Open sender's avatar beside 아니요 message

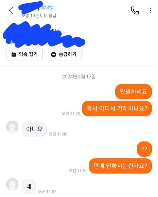tap(12, 127)
